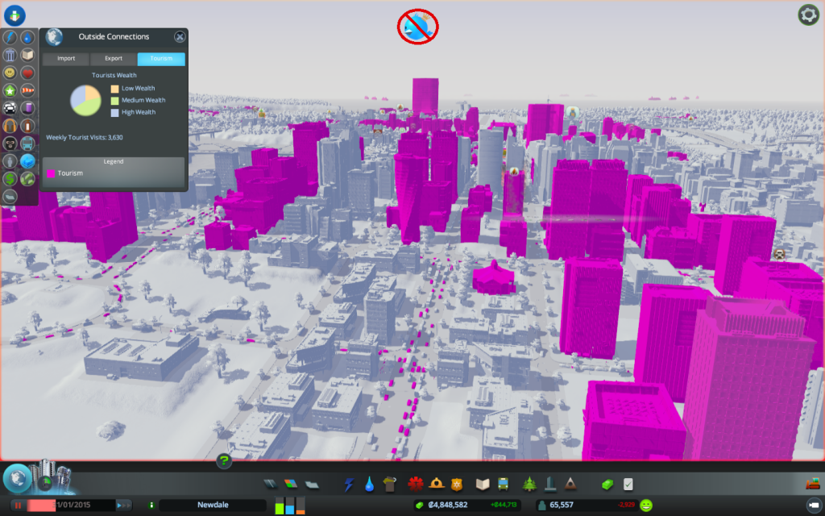
Task: Switch to the Import tab
Action: [66, 58]
